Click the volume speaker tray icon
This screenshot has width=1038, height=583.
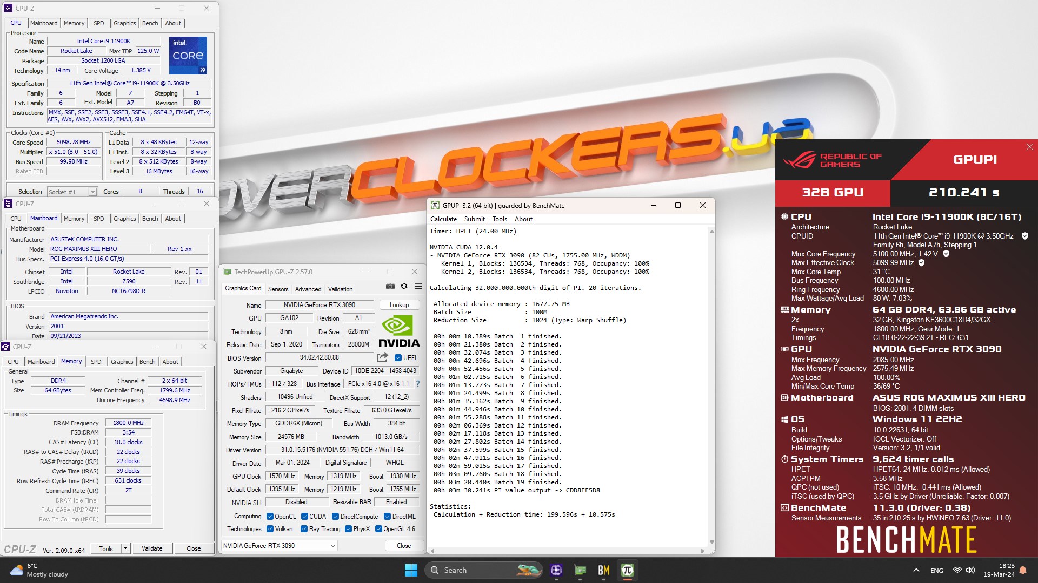pyautogui.click(x=970, y=570)
